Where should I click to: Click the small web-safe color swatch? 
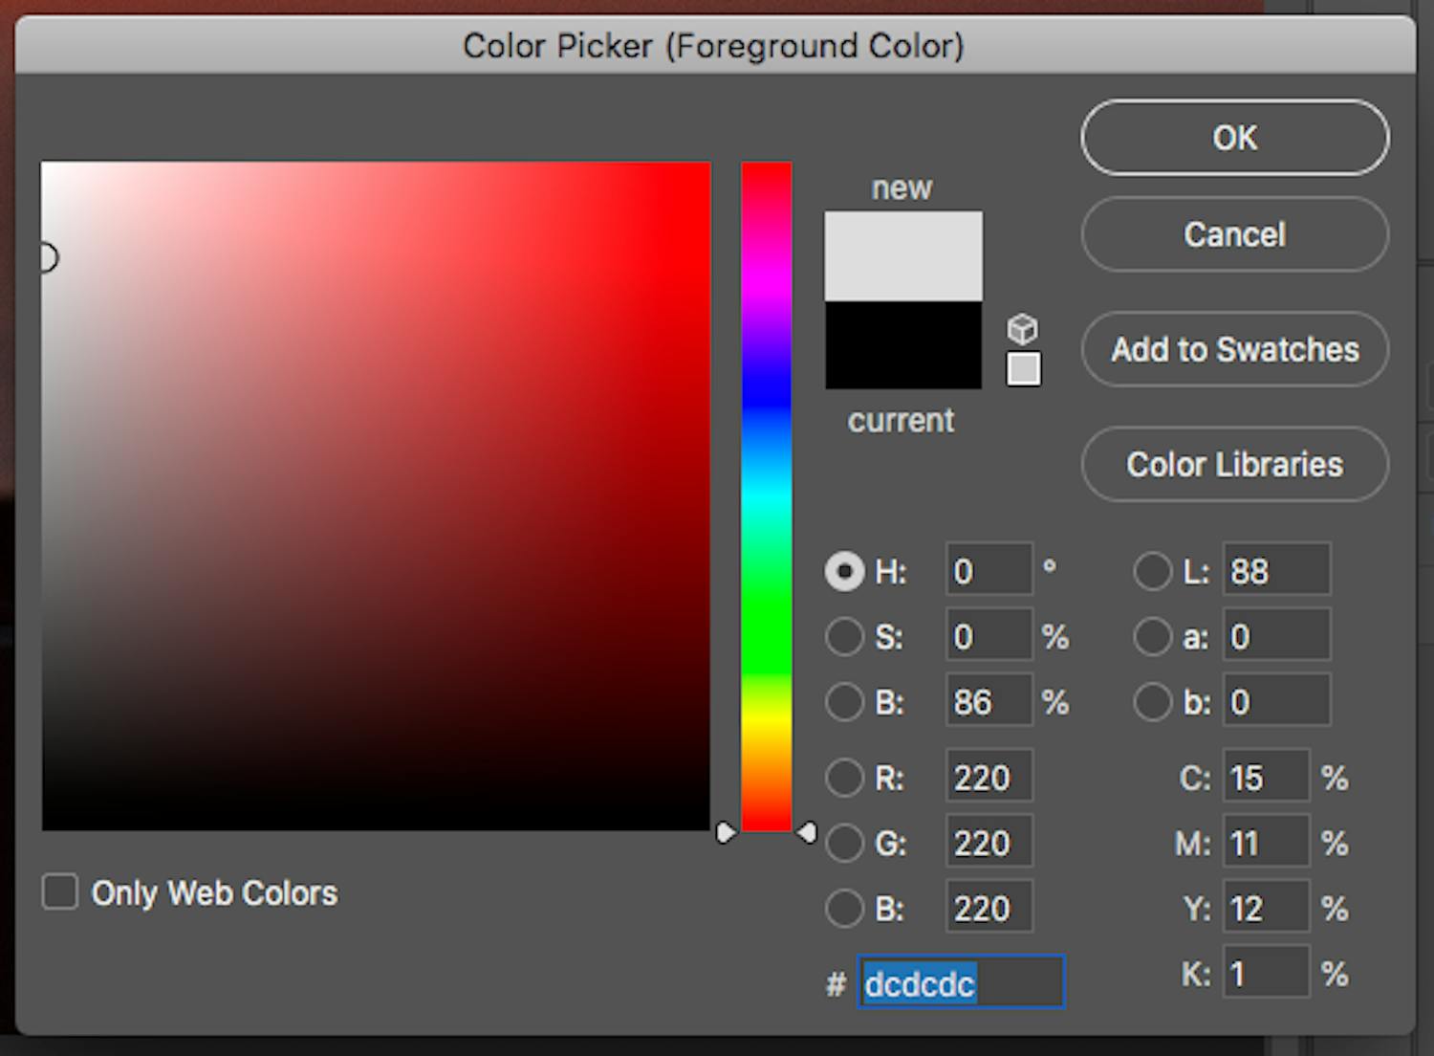[x=1023, y=369]
